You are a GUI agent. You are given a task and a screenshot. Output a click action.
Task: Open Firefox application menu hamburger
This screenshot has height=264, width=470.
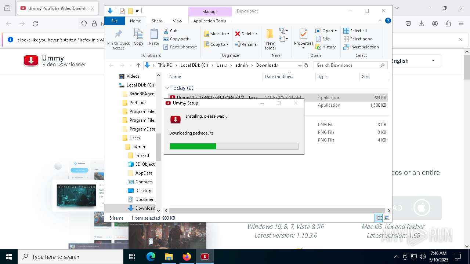point(461,24)
